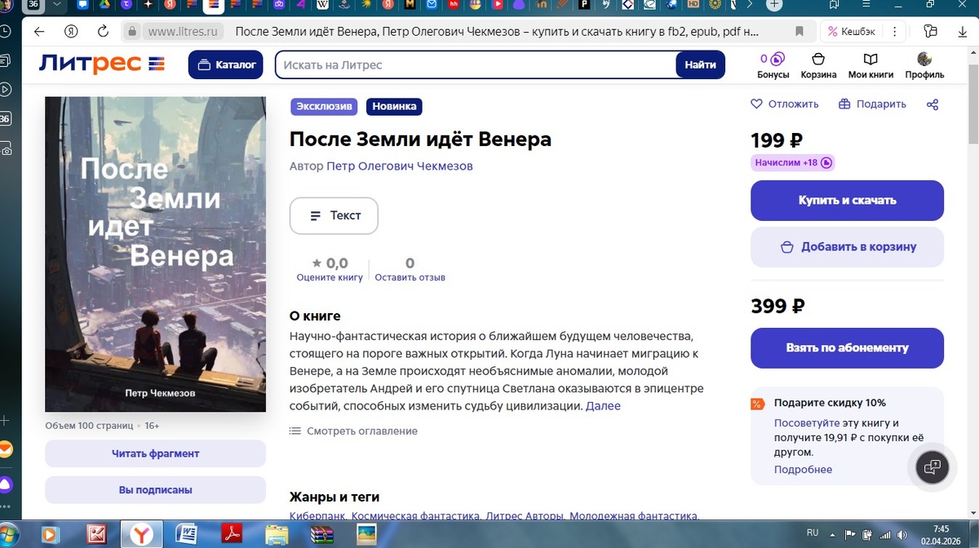Expand description with Далее link
This screenshot has width=979, height=548.
pos(603,405)
